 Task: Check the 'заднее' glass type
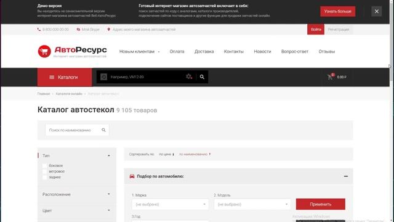click(x=44, y=177)
